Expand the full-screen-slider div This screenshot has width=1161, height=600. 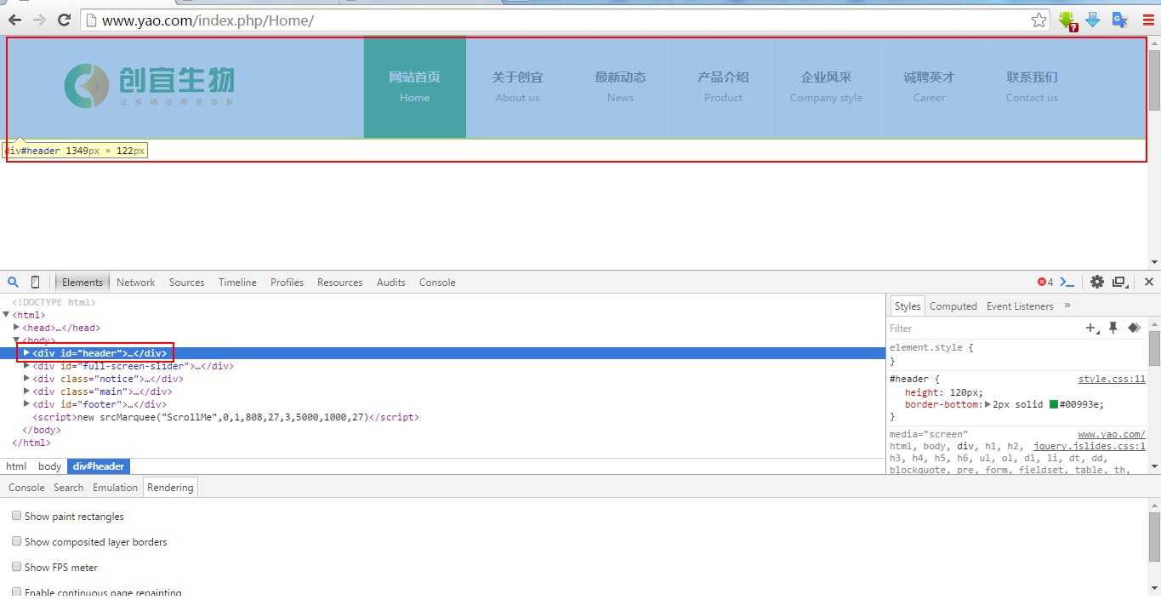[26, 366]
